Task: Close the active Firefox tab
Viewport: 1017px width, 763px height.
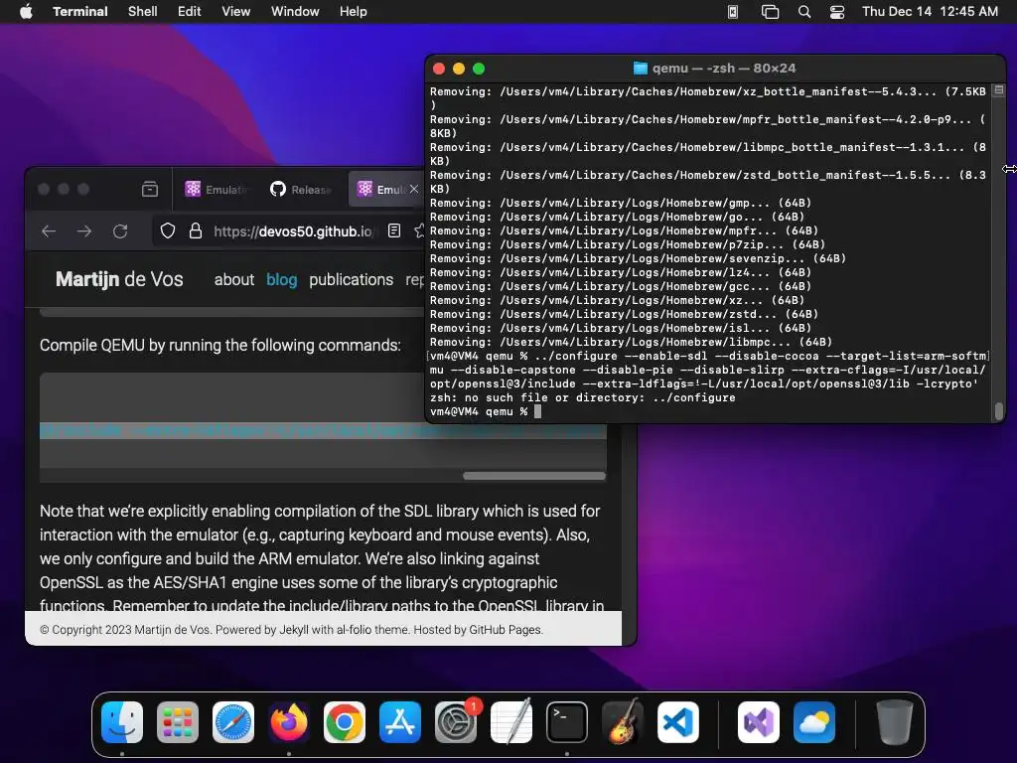Action: pyautogui.click(x=414, y=189)
